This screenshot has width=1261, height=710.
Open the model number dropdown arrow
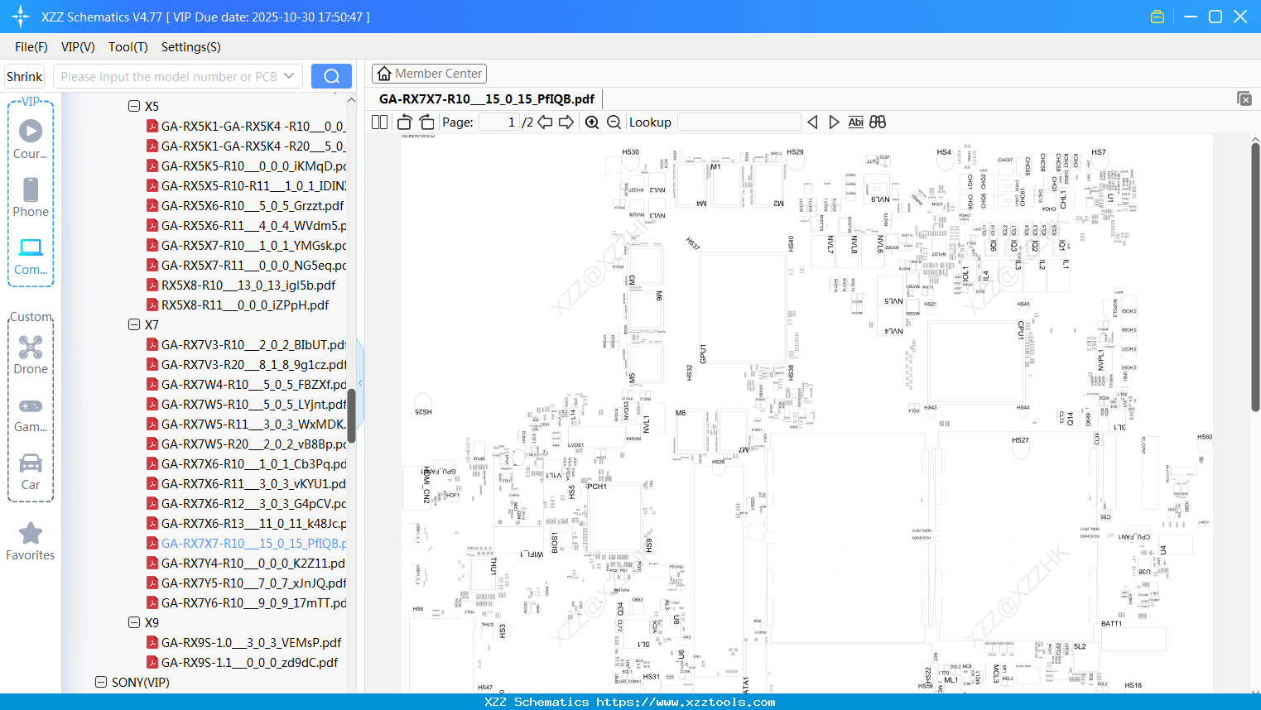[x=289, y=76]
